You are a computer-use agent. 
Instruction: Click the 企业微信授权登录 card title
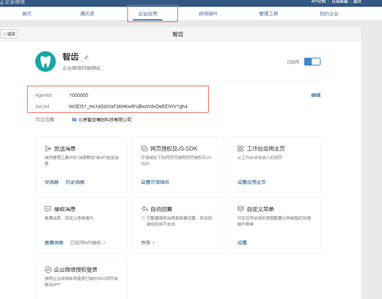click(x=76, y=269)
